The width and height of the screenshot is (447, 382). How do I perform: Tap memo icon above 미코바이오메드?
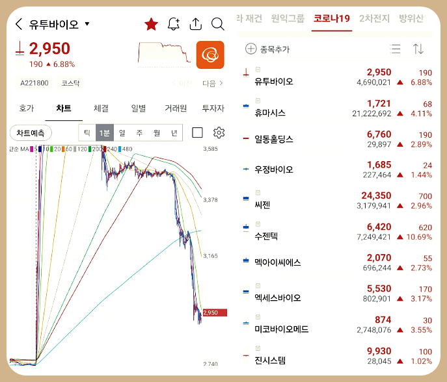[258, 317]
